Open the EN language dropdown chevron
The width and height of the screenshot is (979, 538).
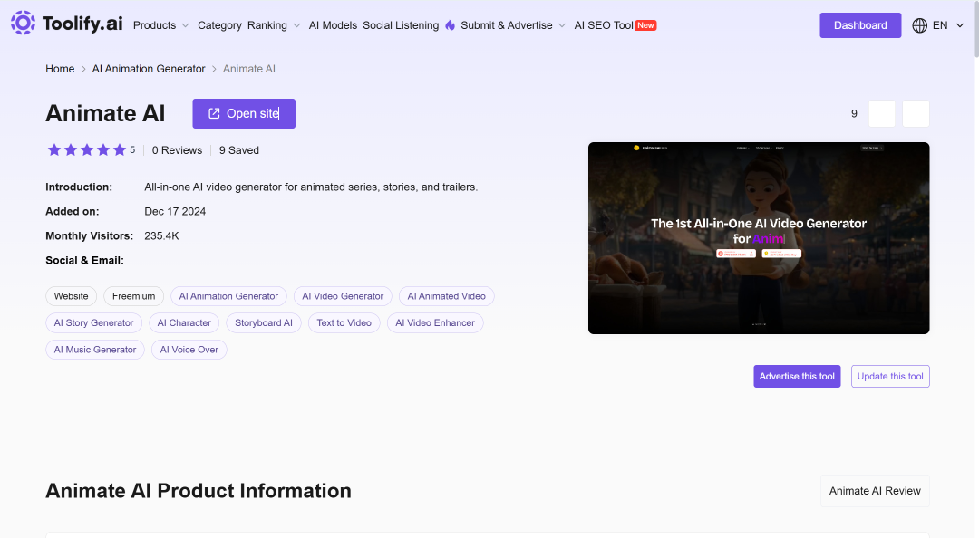click(x=960, y=25)
